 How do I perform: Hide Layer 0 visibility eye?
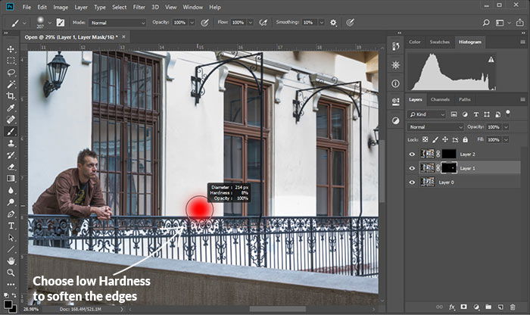(412, 182)
